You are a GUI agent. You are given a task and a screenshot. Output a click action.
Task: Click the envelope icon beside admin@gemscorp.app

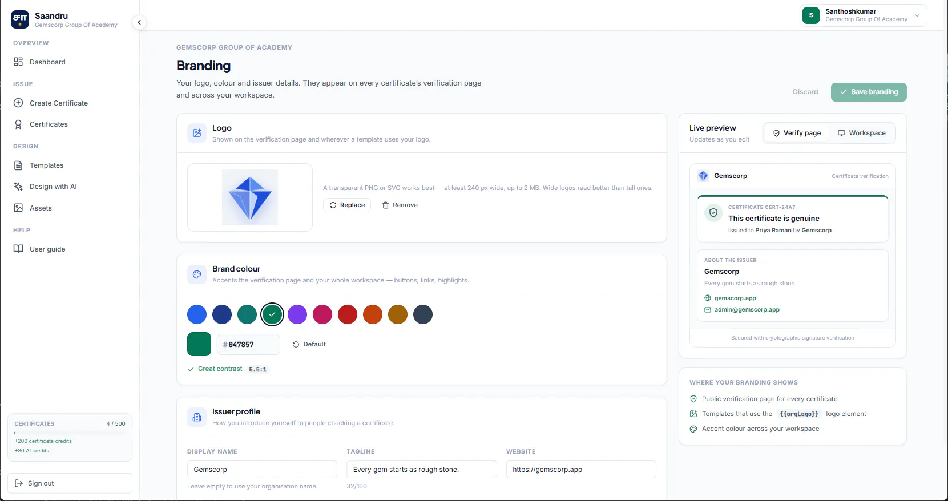coord(708,310)
